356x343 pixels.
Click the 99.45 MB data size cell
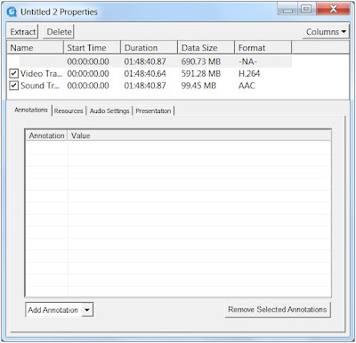(198, 86)
